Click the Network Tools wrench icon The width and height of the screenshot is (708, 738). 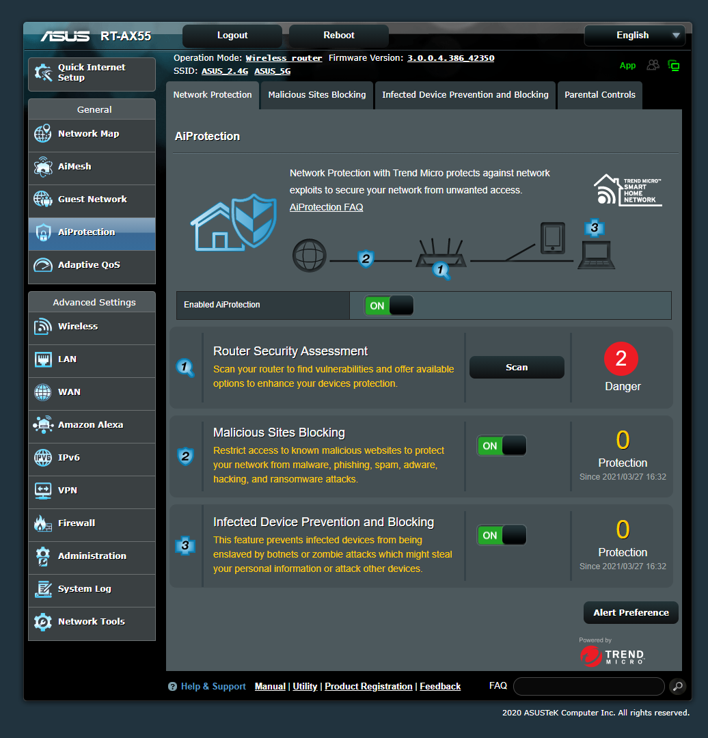tap(43, 622)
